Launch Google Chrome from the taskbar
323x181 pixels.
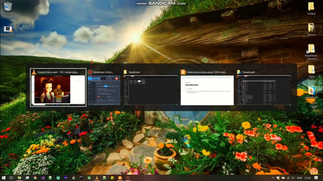pyautogui.click(x=35, y=178)
